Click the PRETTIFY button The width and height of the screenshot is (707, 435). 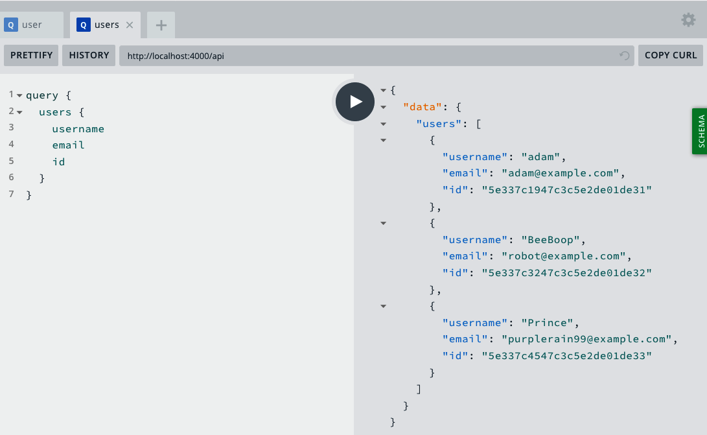(x=30, y=55)
